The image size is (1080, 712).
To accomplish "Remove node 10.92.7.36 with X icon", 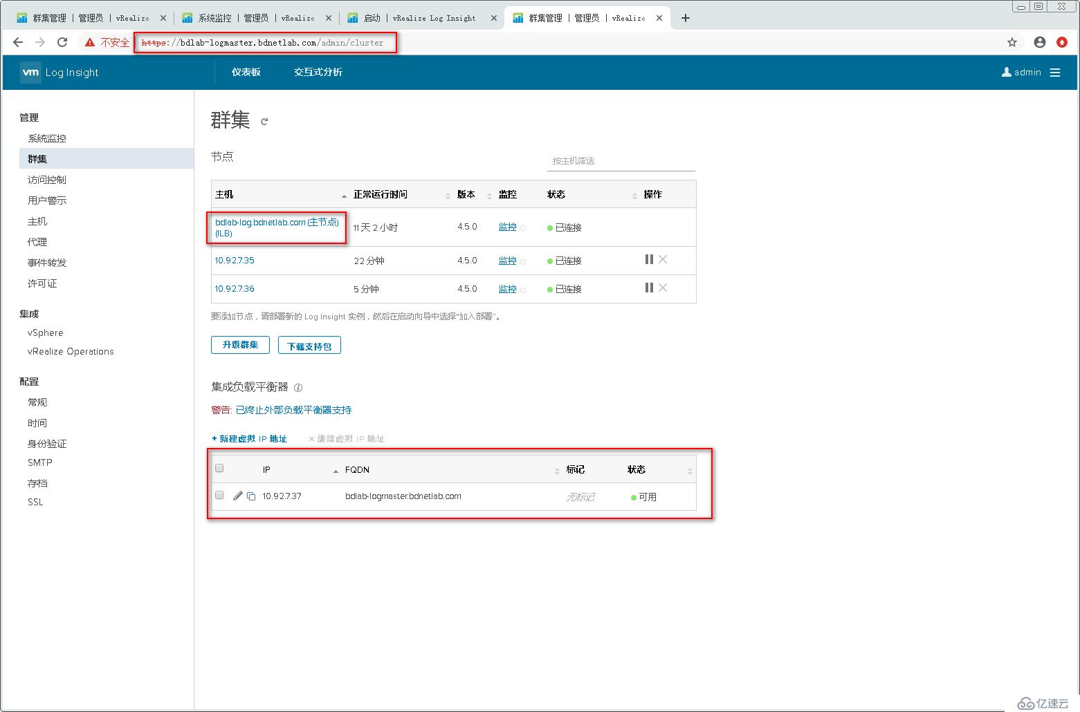I will point(663,288).
